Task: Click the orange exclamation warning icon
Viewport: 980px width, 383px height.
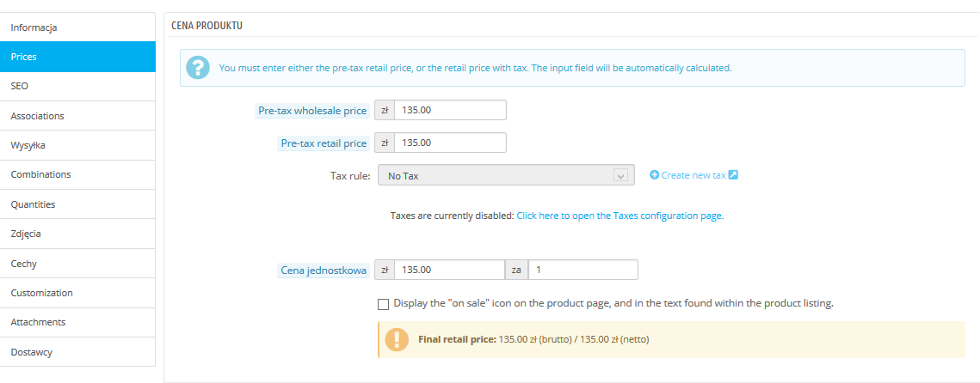Action: pyautogui.click(x=397, y=339)
